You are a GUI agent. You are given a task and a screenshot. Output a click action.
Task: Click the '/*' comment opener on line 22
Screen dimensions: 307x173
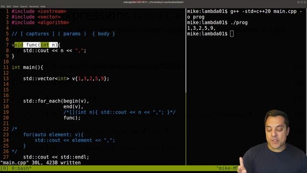coord(14,129)
